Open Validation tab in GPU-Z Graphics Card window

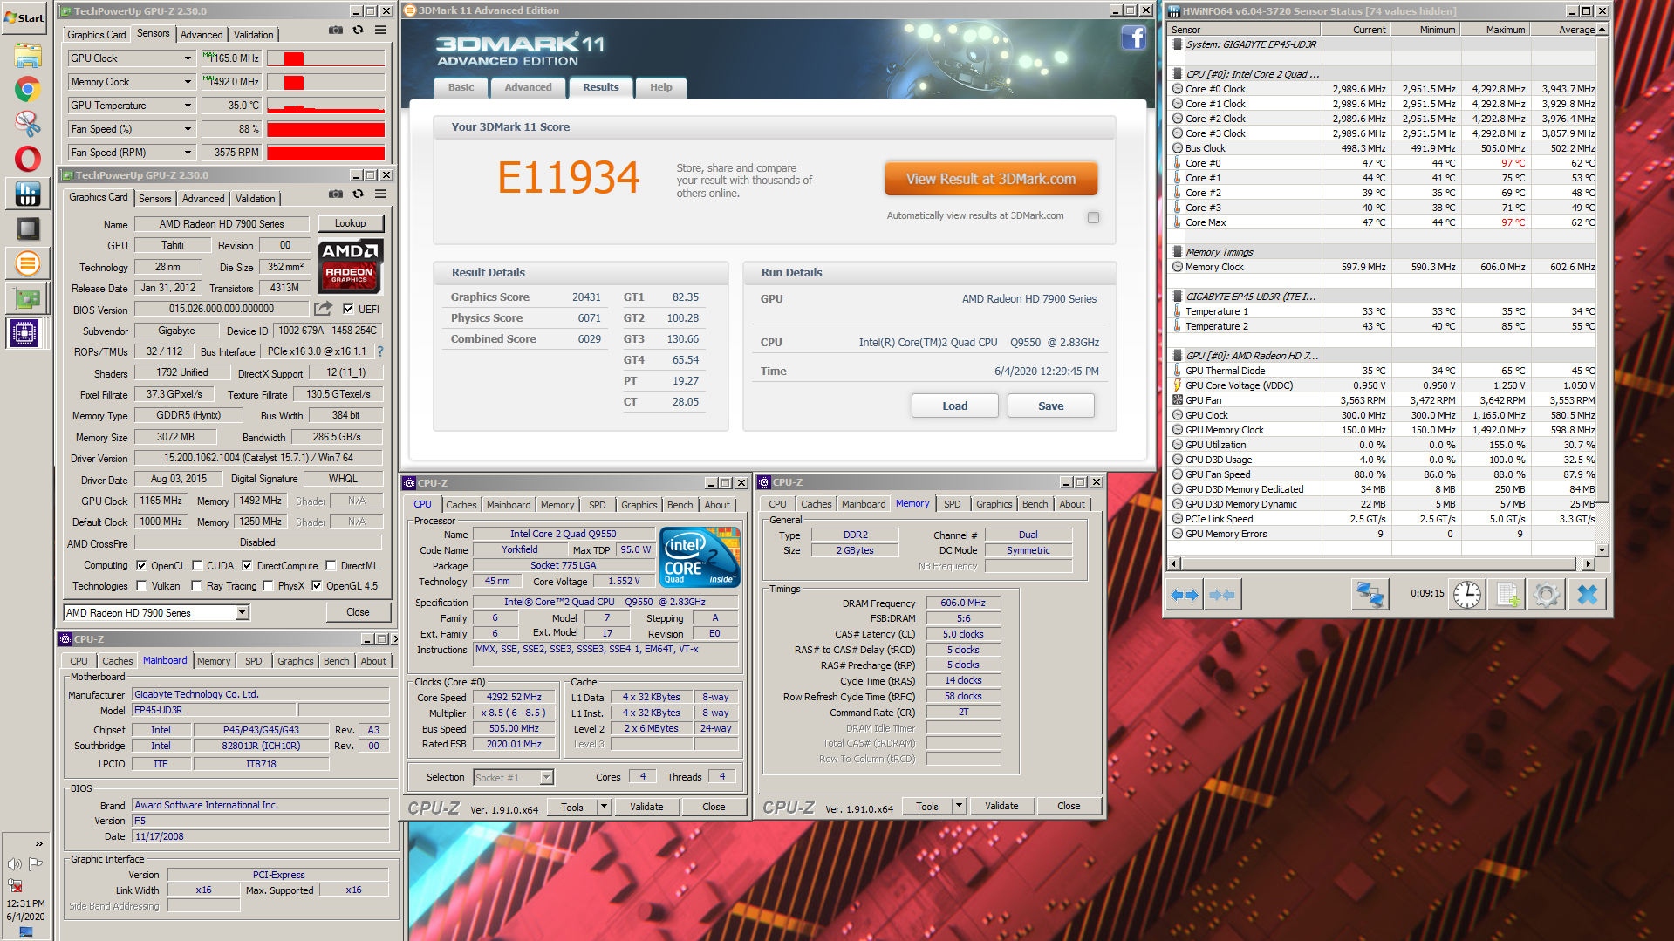click(x=256, y=199)
